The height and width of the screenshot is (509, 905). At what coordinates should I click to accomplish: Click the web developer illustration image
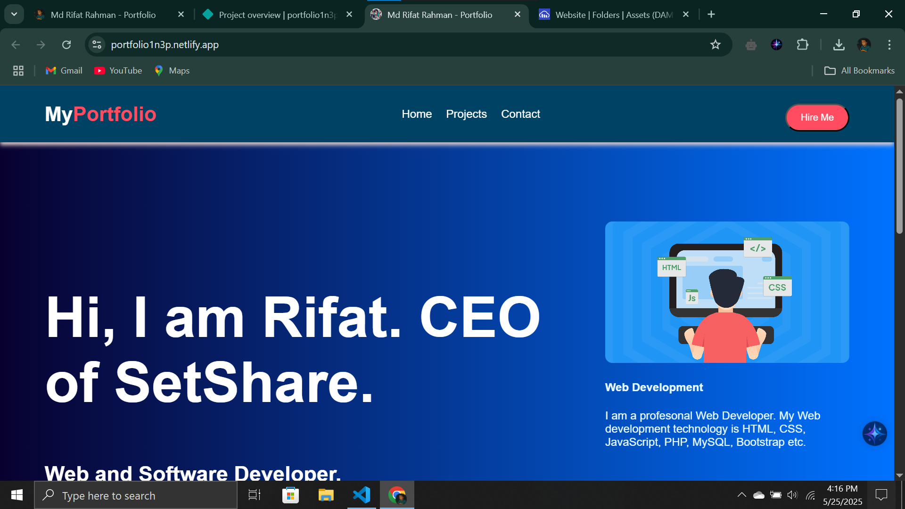point(727,292)
